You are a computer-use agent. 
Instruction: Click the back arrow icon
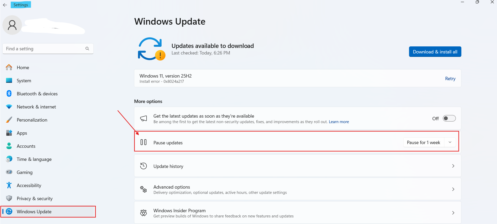[x=5, y=5]
